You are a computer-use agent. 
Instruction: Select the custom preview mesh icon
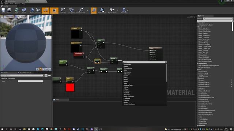50,69
